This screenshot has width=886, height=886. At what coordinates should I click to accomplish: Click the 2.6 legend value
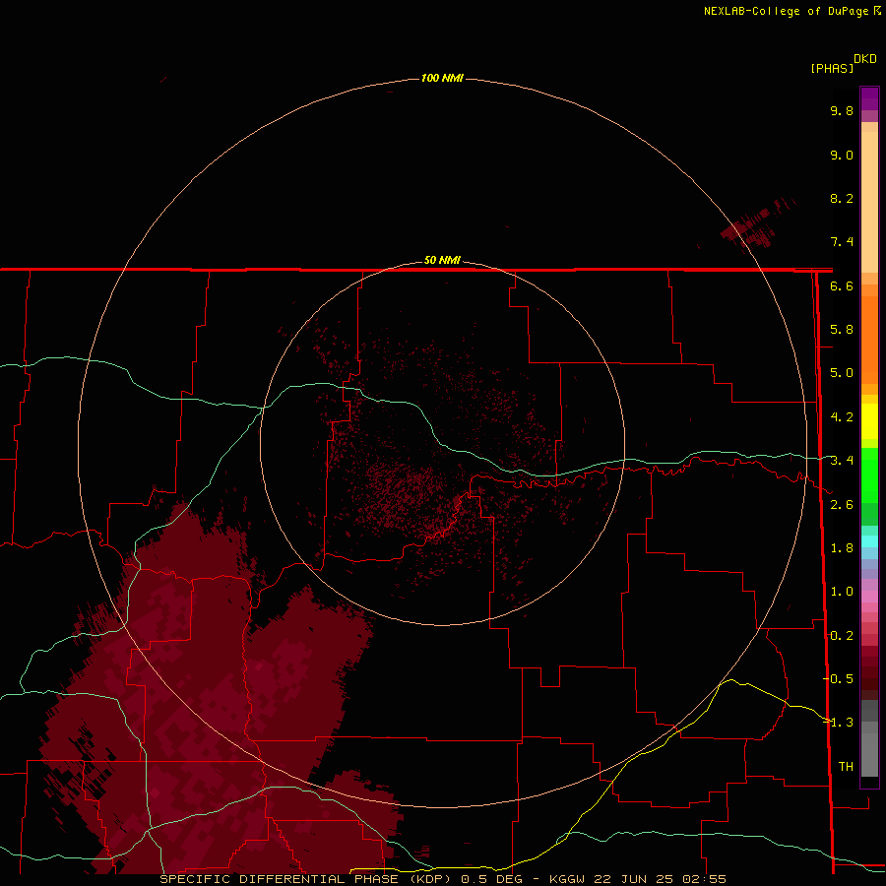(x=842, y=505)
